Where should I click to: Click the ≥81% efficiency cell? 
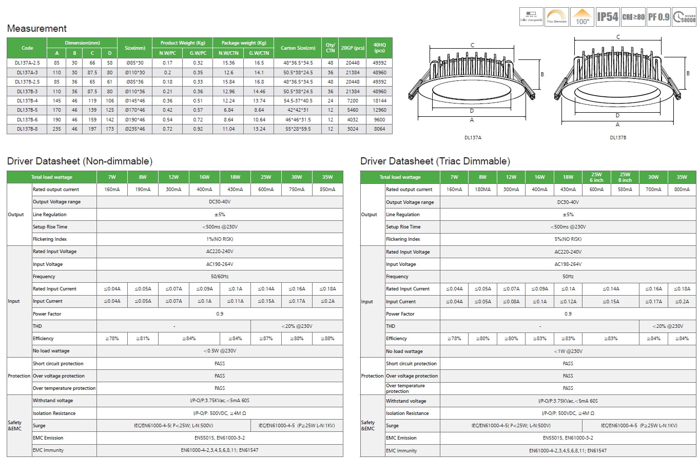(x=143, y=339)
